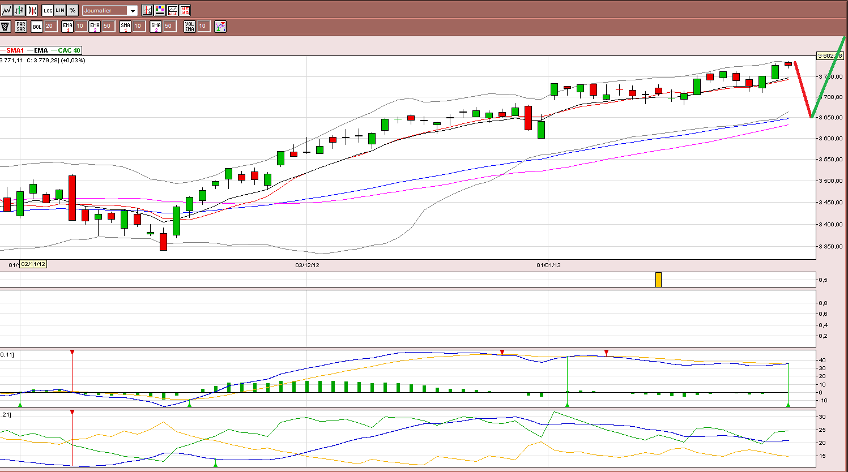Toggle the LIN scale button
The image size is (848, 472).
click(x=60, y=10)
